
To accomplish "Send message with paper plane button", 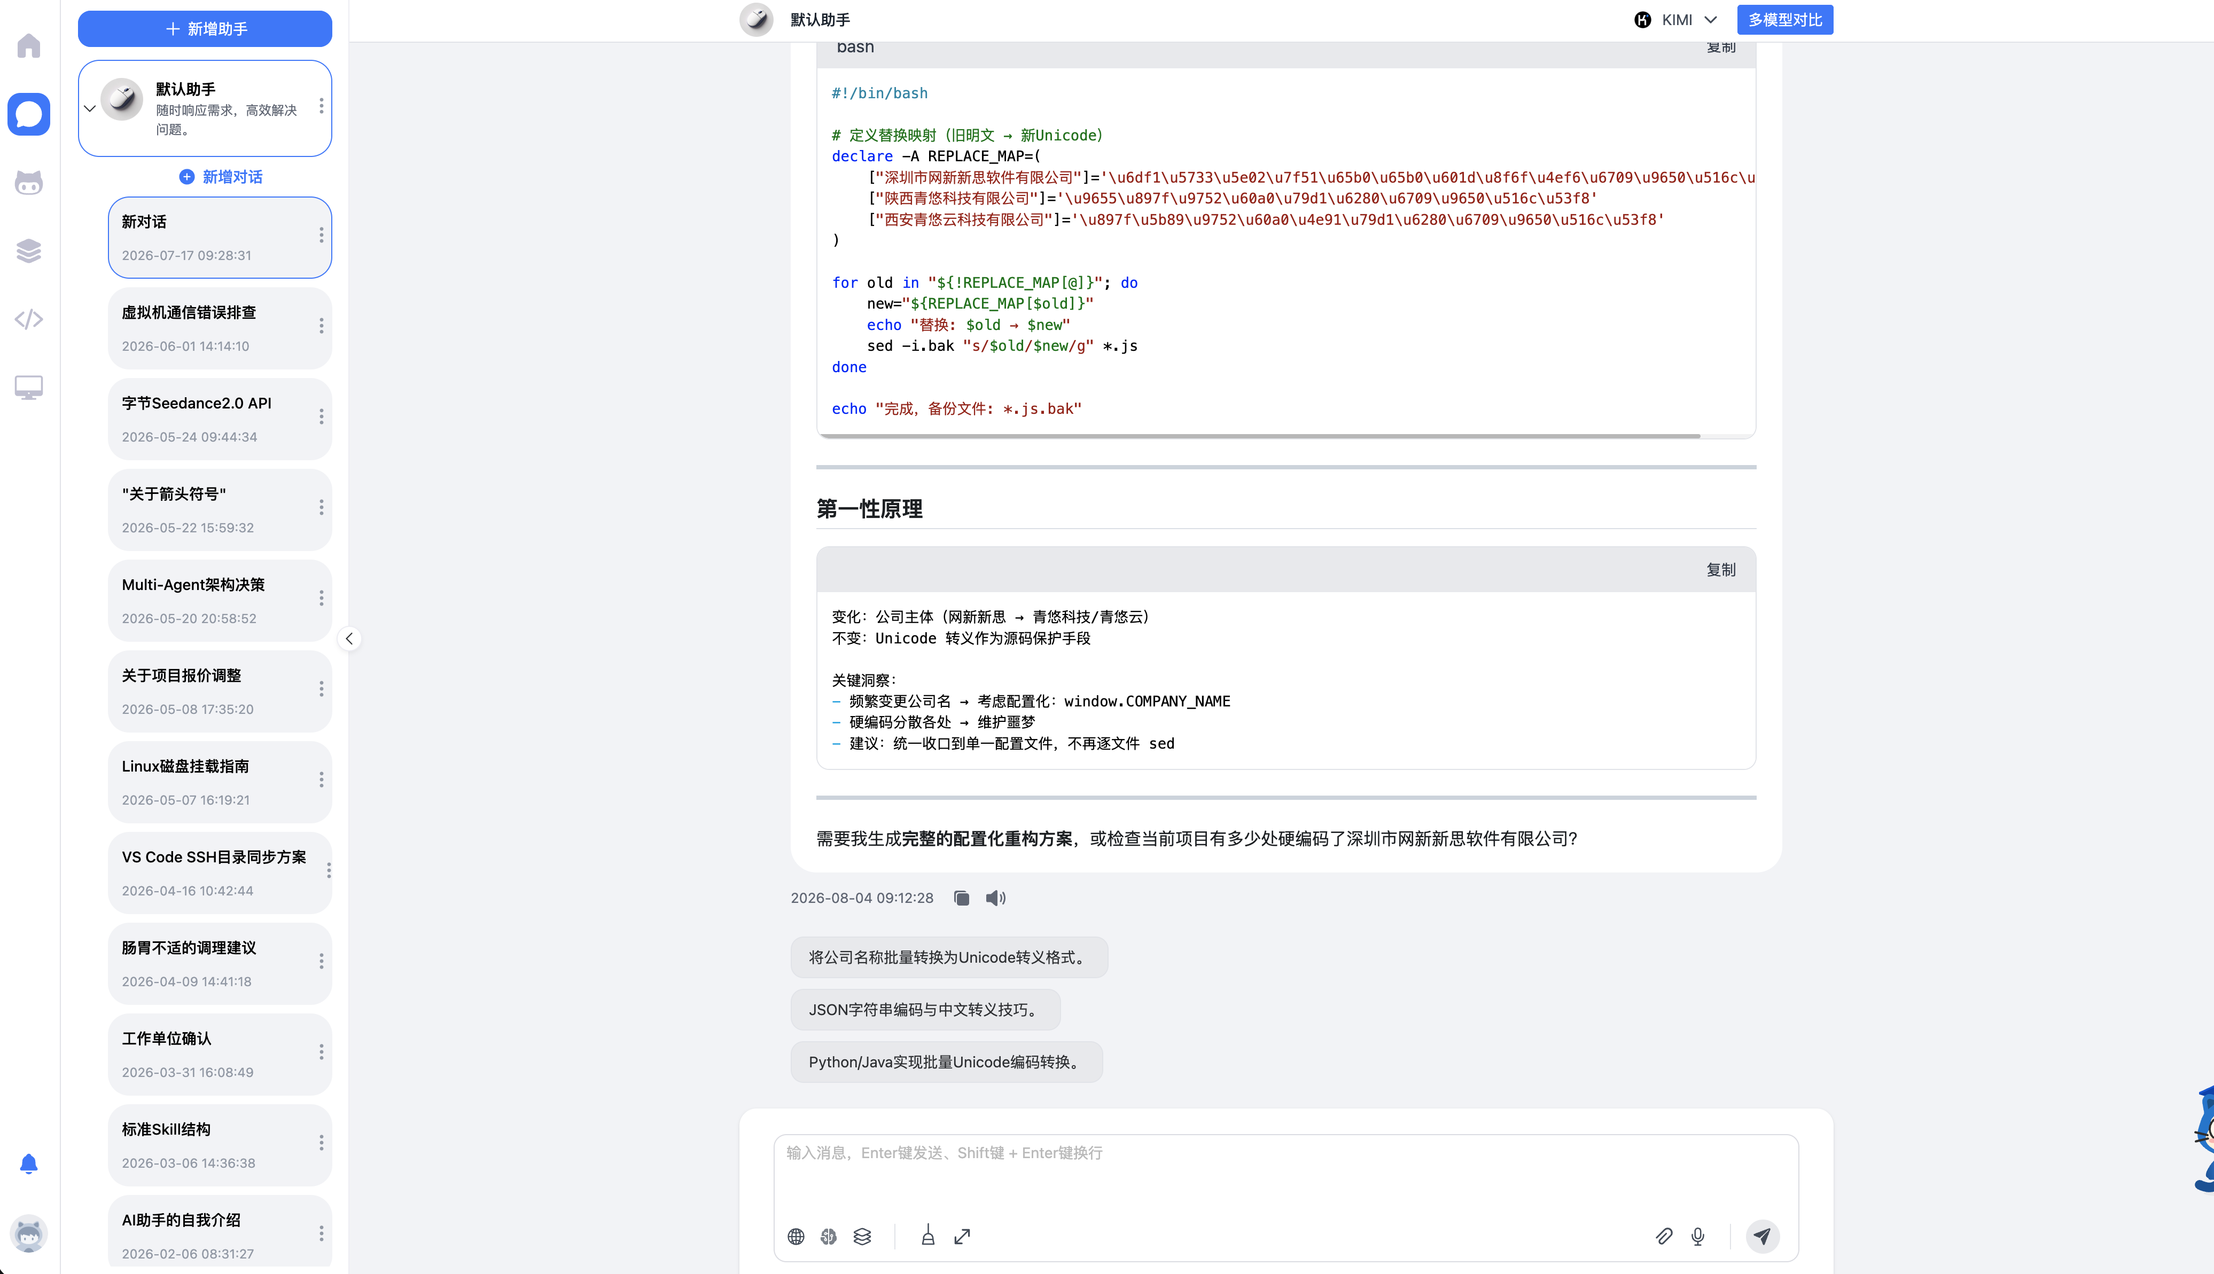I will point(1762,1237).
